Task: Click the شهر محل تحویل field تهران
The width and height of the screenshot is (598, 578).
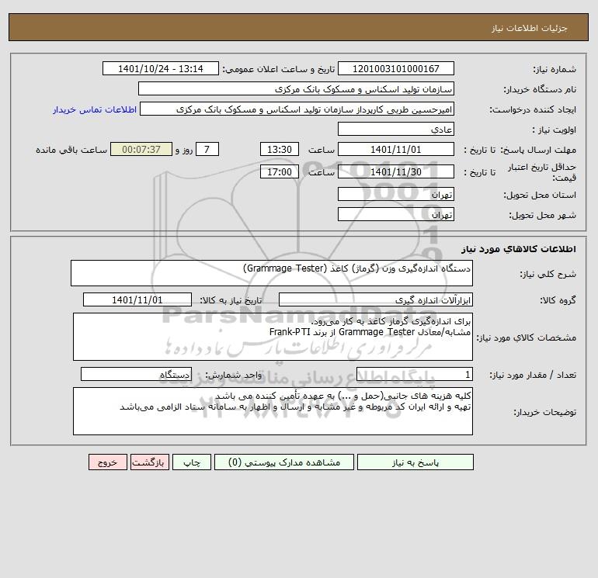Action: (x=396, y=214)
